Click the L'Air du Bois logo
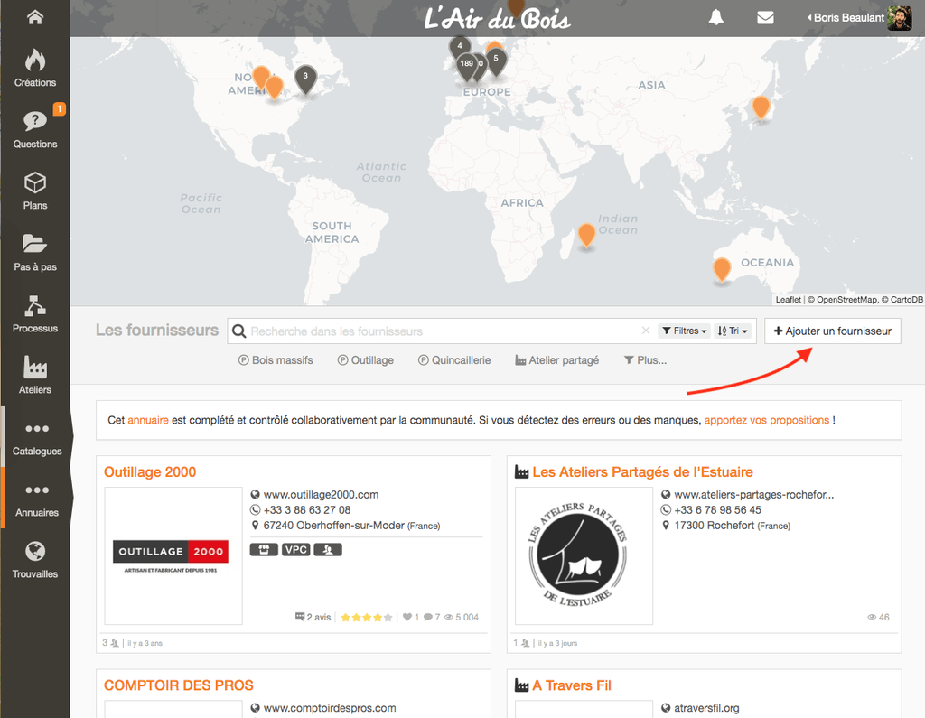 pyautogui.click(x=497, y=19)
